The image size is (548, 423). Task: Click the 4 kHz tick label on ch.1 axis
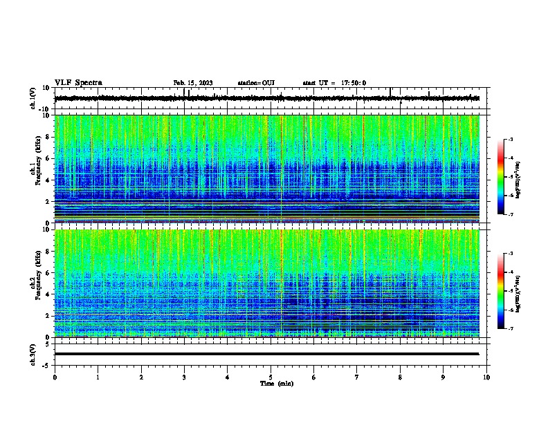pyautogui.click(x=48, y=180)
